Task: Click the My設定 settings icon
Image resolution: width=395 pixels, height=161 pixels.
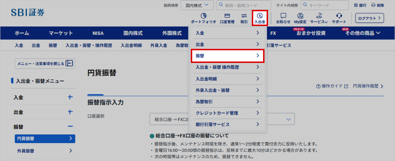Action: (300, 18)
